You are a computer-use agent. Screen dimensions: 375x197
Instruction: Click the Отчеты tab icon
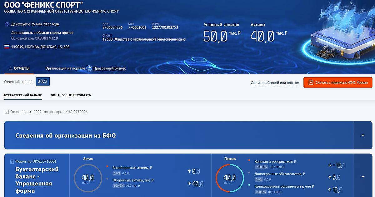click(11, 68)
